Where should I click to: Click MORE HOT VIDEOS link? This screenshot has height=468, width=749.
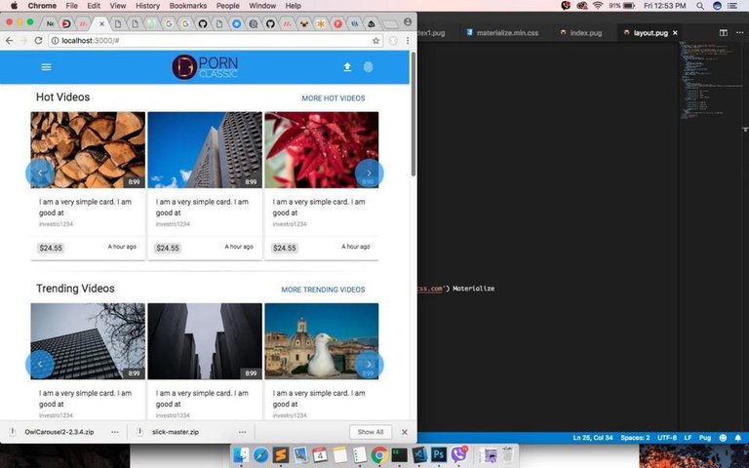334,97
